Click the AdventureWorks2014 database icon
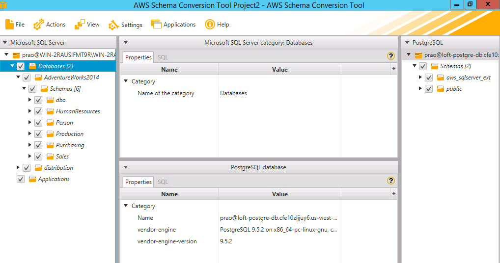 [38, 78]
